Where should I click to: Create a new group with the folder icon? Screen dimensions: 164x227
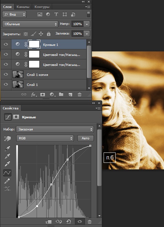[61, 95]
